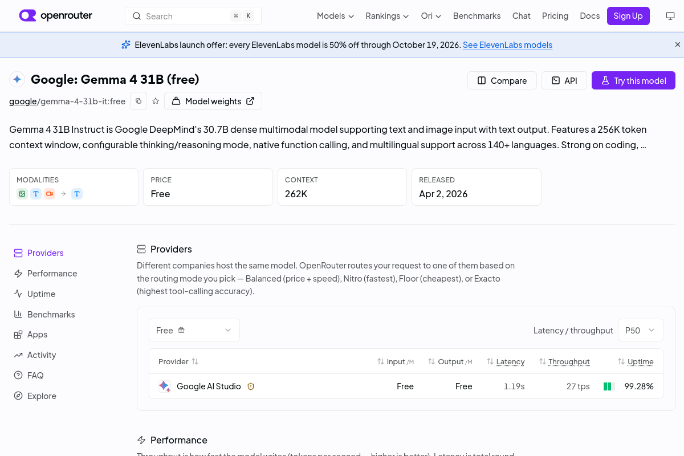The image size is (684, 456).
Task: Click the 99.28% uptime value
Action: click(639, 386)
